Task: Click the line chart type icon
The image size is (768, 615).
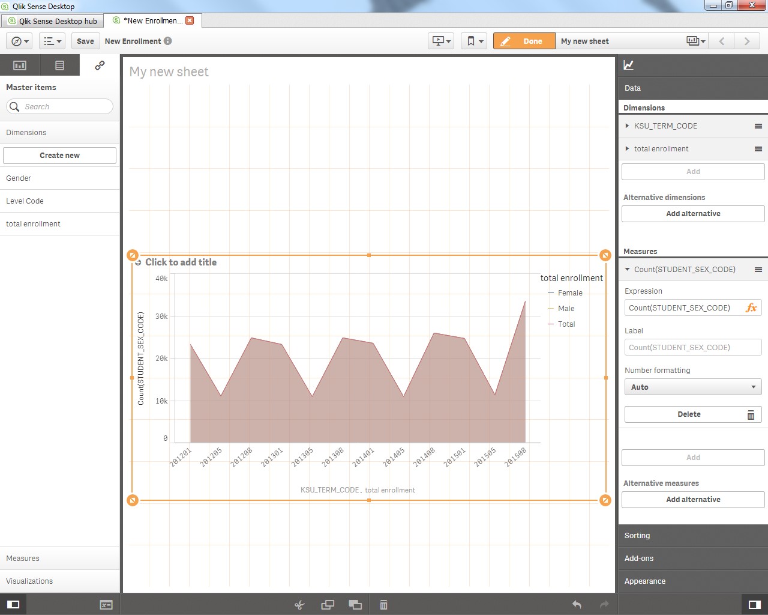Action: click(629, 65)
